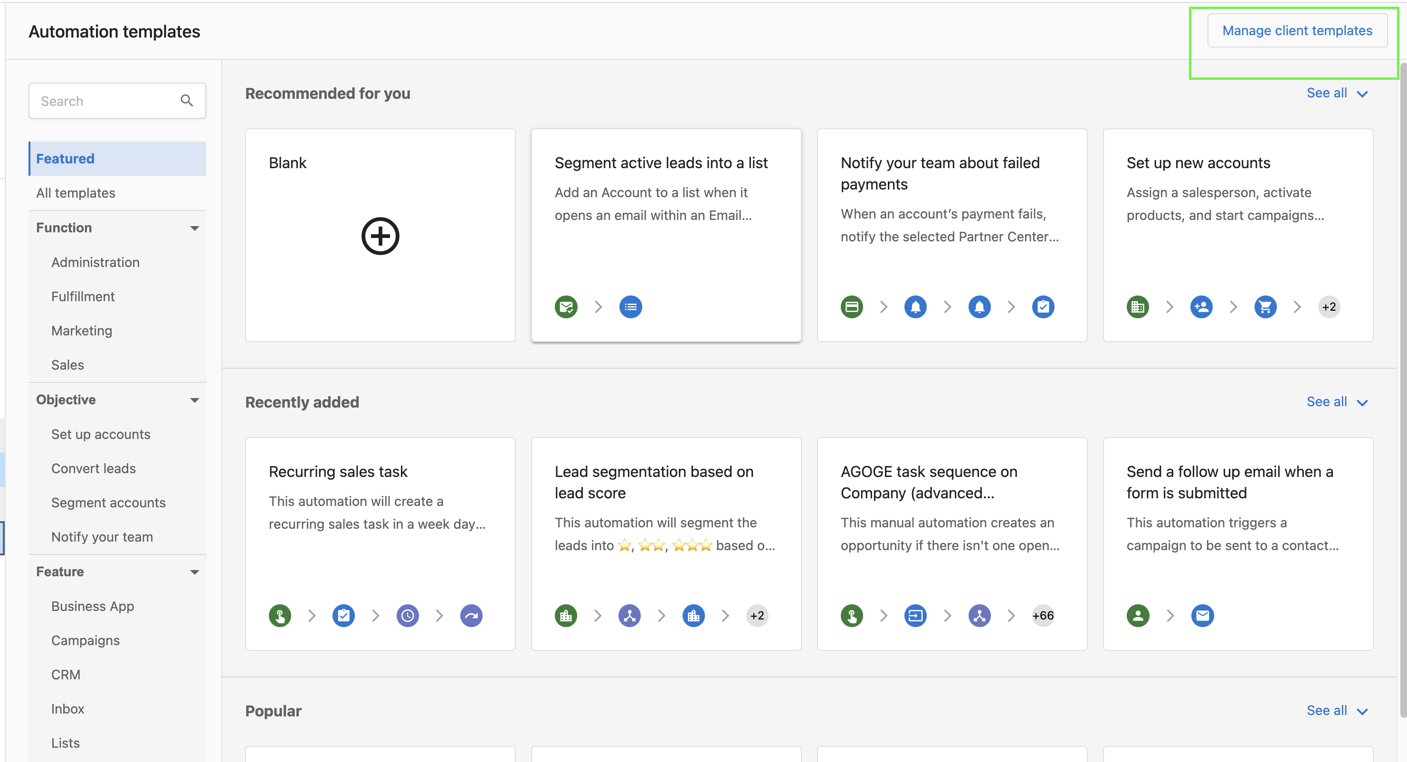
Task: Click the purple redirect arrow icon in Recurring sales task
Action: pyautogui.click(x=471, y=615)
